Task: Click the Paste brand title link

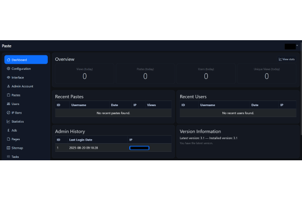Action: [7, 46]
